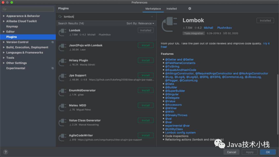Screen dimensions: 279x157
Task: Expand the Tools settings node
Action: point(4,58)
